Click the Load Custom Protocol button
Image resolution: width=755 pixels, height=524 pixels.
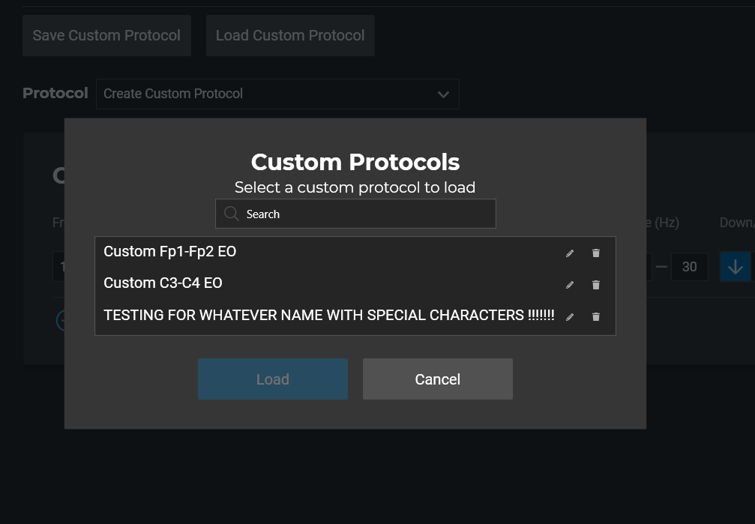(290, 35)
